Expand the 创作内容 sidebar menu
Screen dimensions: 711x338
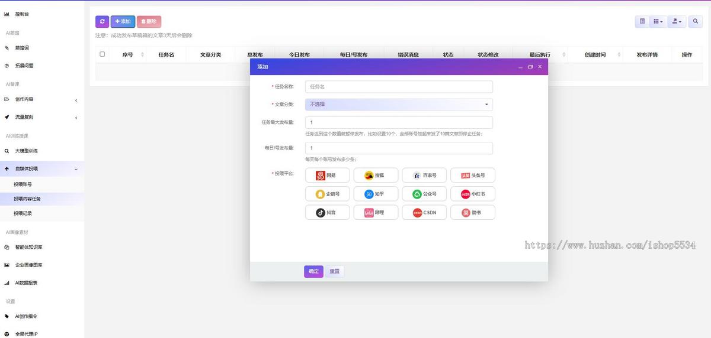[x=42, y=99]
